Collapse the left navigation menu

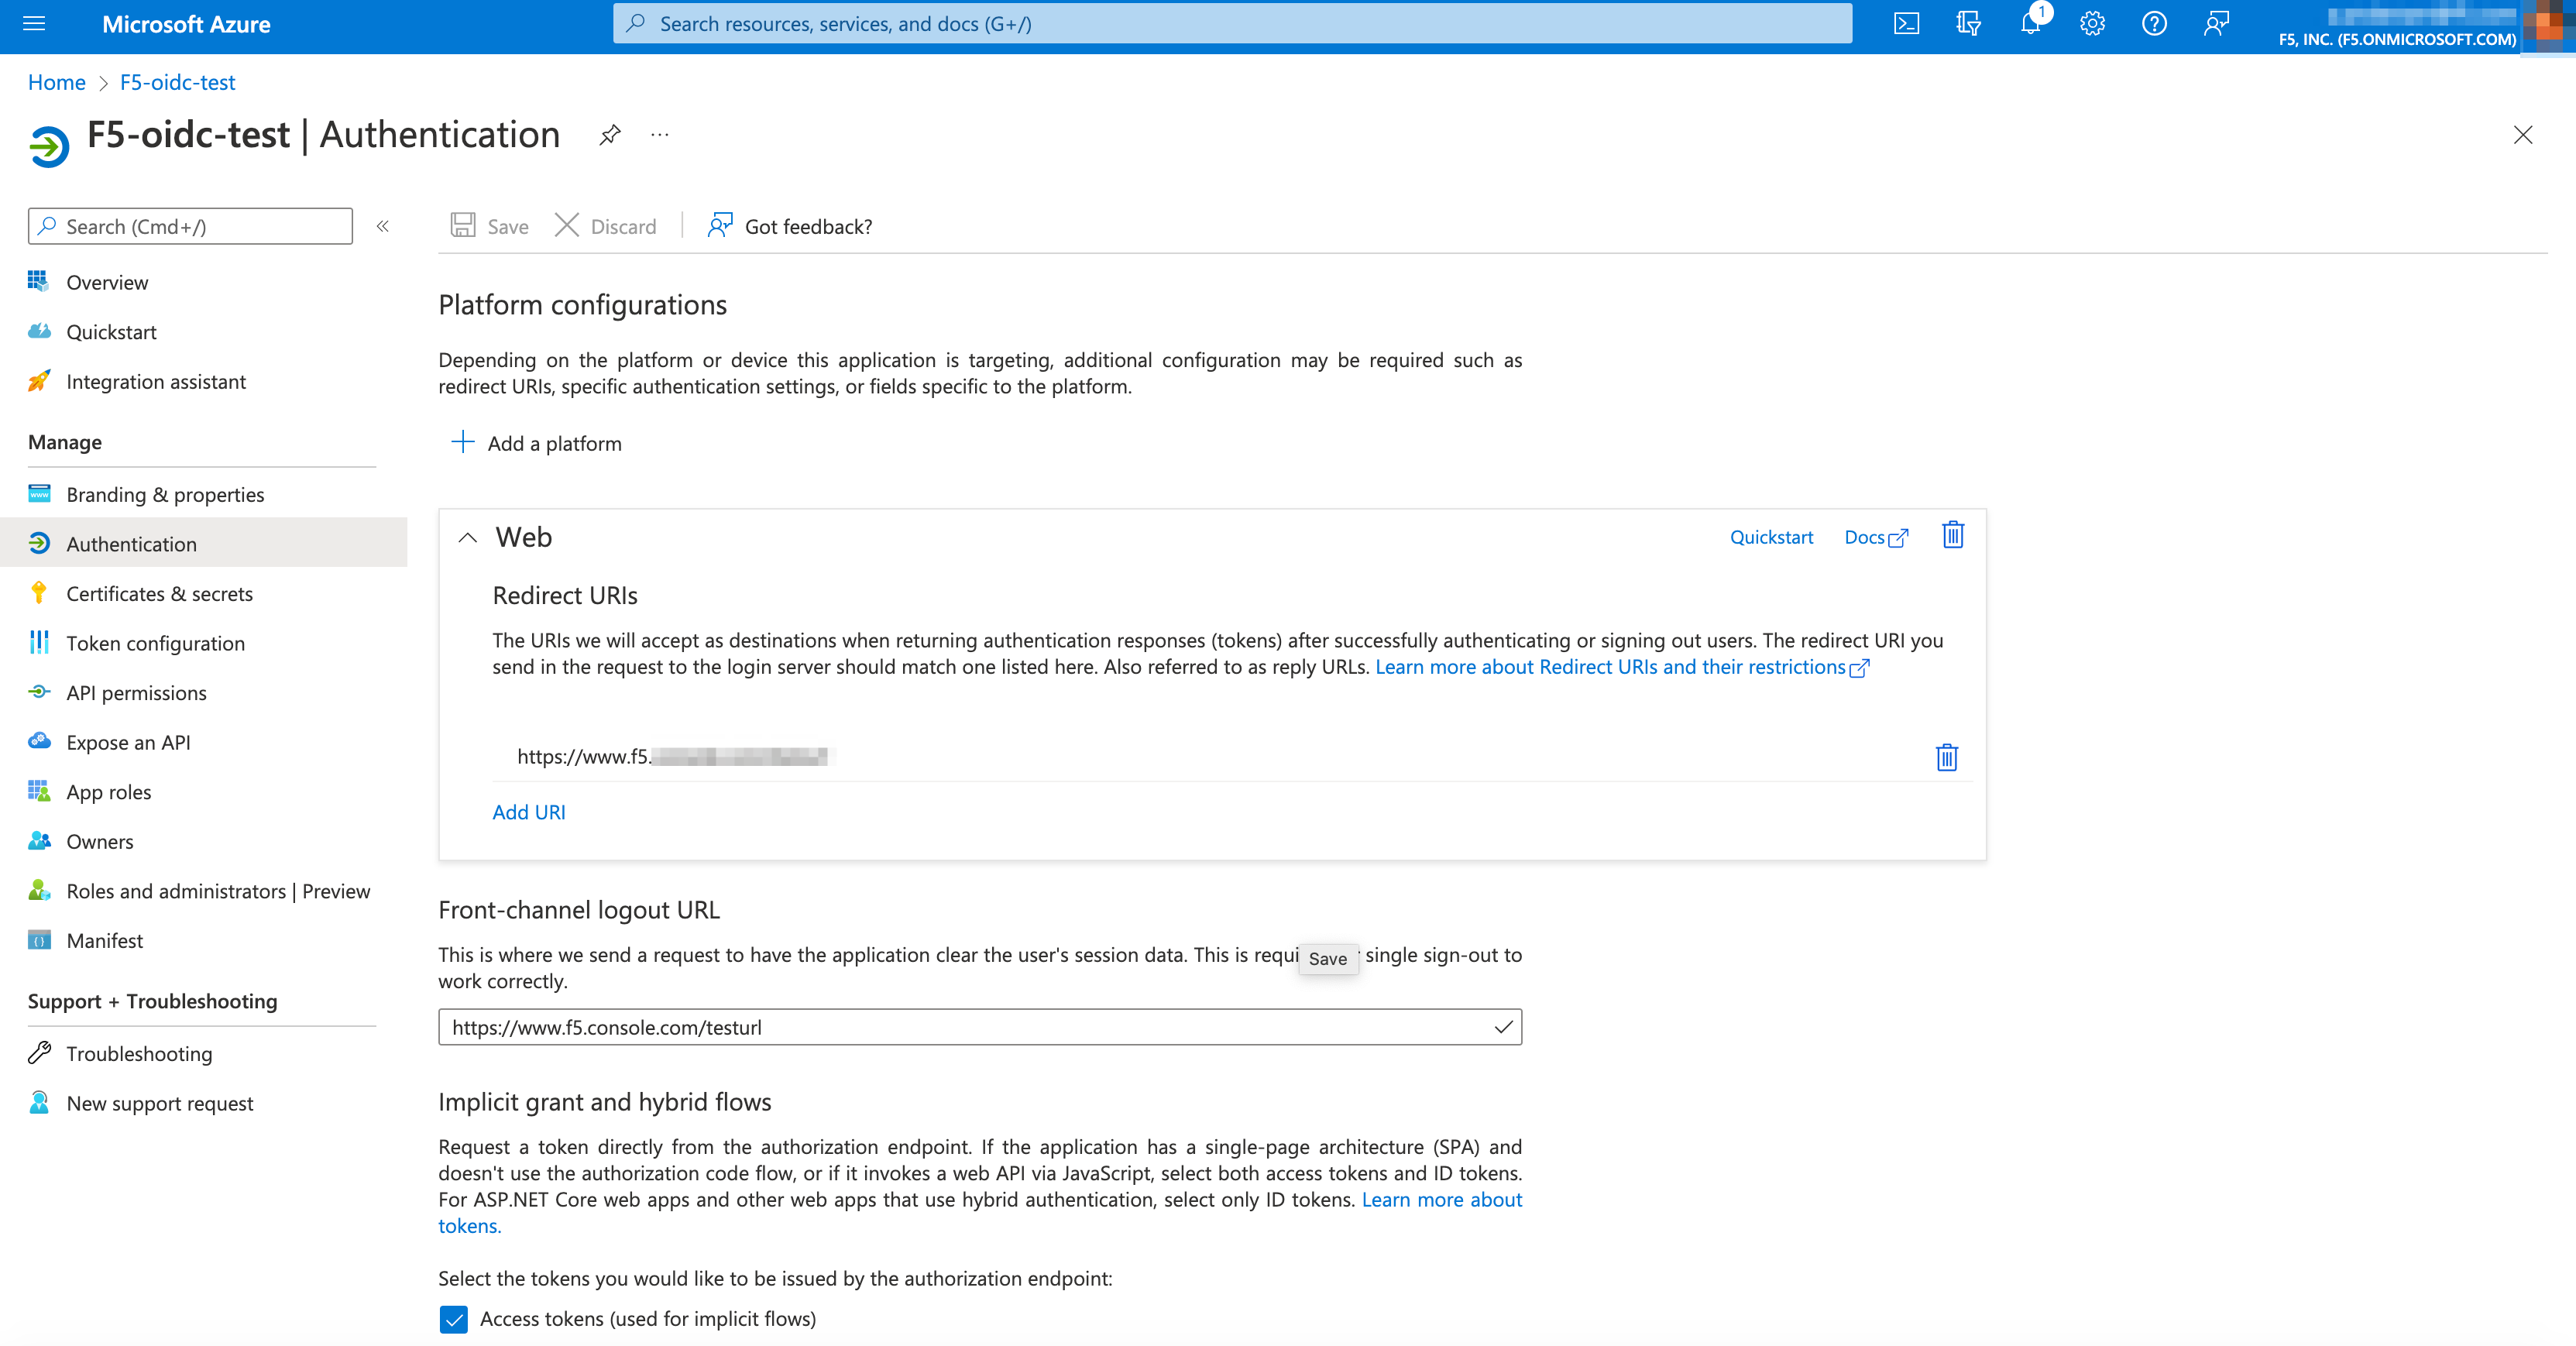pos(382,227)
